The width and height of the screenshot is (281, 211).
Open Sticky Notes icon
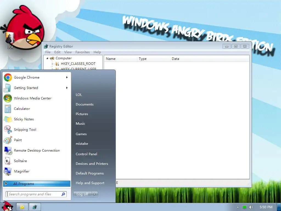pos(8,119)
